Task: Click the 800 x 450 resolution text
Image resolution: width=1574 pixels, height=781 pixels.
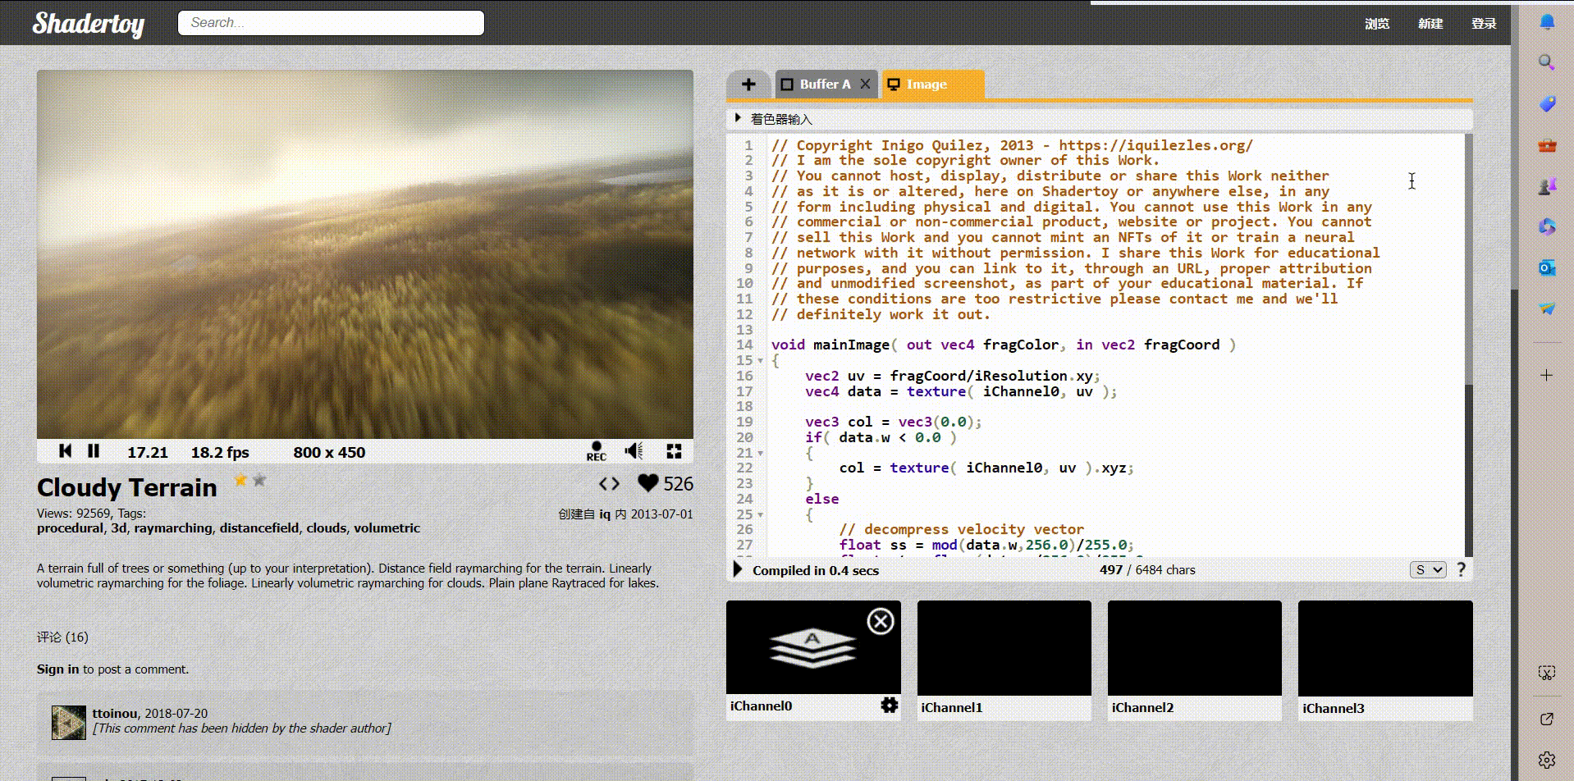Action: [329, 452]
